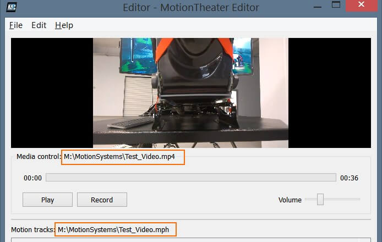
Task: Select the Test_Video.mp4 media path text
Action: tap(119, 157)
